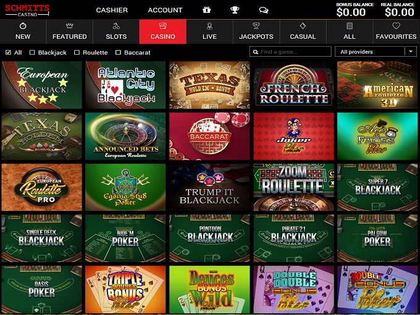This screenshot has width=420, height=315.
Task: Click the Schmitts Casino logo
Action: point(27,10)
